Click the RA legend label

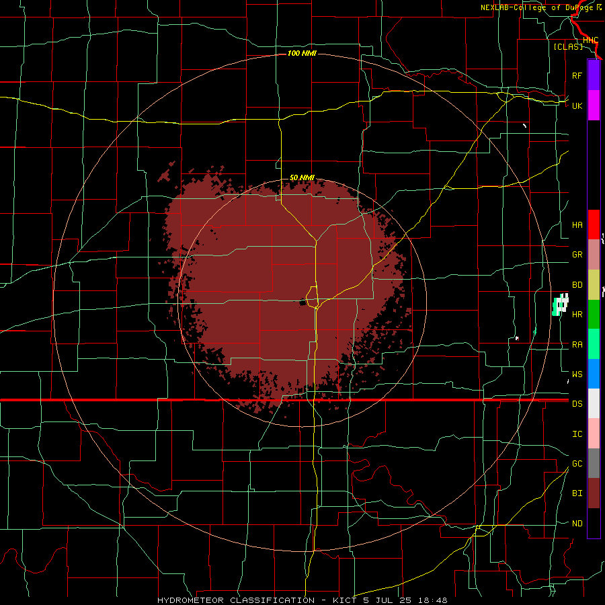click(577, 345)
